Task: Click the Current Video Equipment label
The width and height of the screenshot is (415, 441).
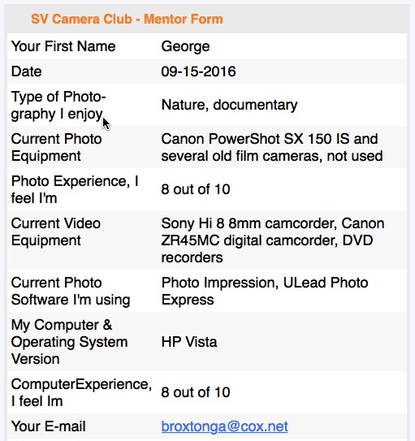Action: coord(56,232)
